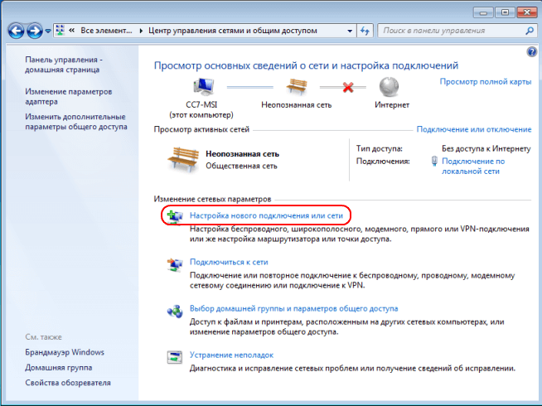The image size is (542, 406).
Task: Open Просмотр полной карты link
Action: (x=486, y=82)
